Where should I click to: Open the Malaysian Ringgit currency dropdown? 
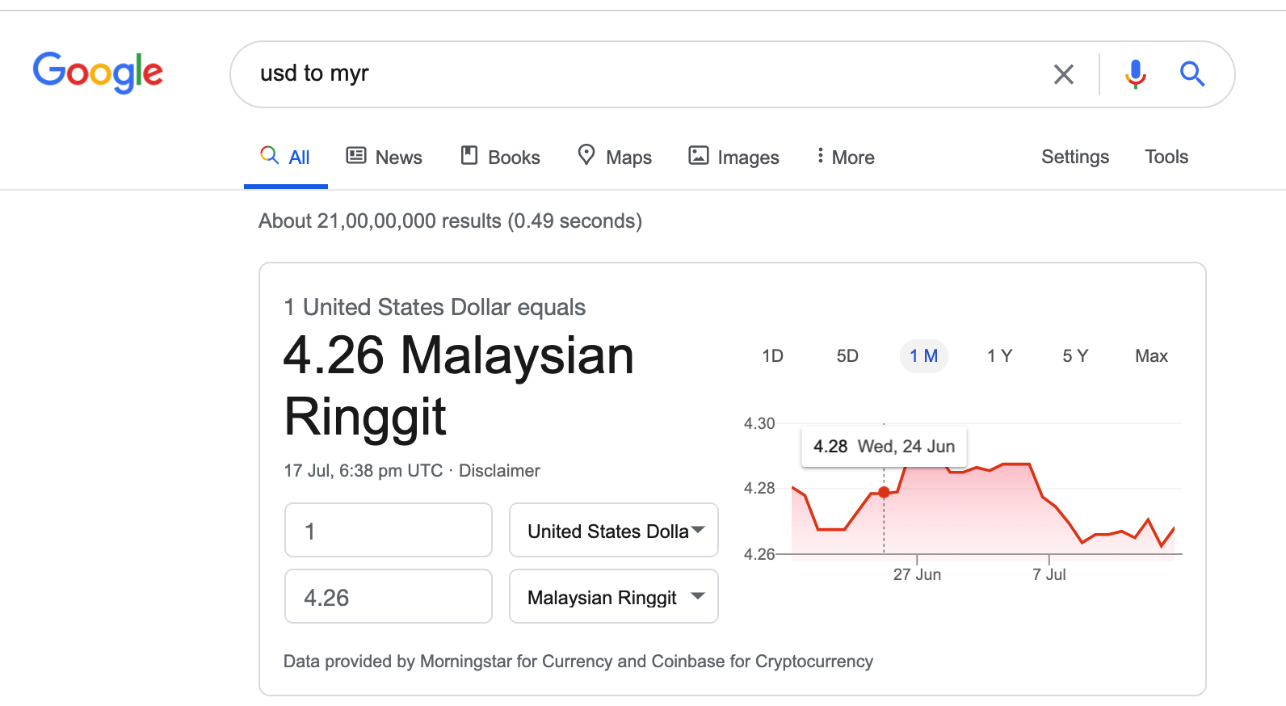pos(614,596)
